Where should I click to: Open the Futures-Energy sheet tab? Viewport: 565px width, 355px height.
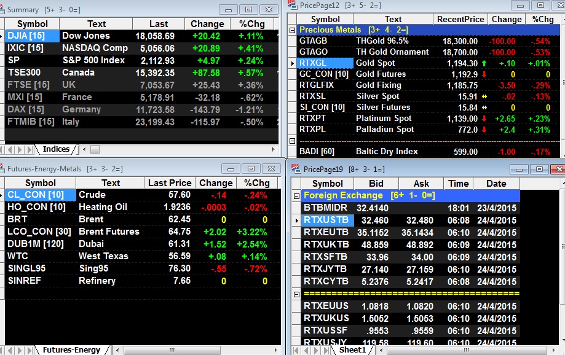(71, 349)
